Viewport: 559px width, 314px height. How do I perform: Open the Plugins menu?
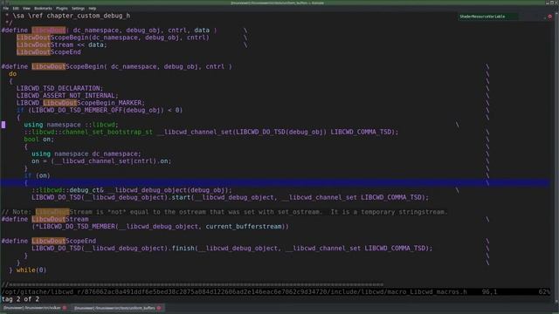(x=62, y=8)
